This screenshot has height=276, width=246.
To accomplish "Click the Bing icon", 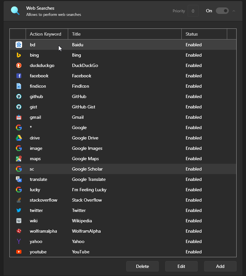I will tap(18, 55).
